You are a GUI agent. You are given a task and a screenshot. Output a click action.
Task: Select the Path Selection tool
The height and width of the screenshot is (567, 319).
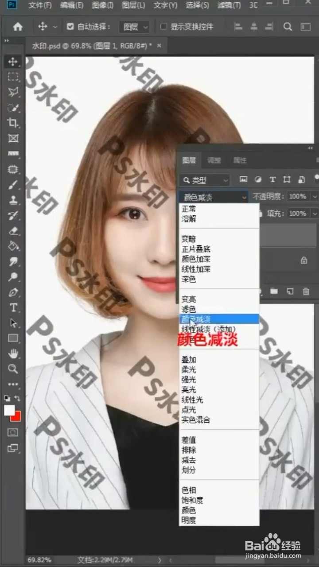13,323
